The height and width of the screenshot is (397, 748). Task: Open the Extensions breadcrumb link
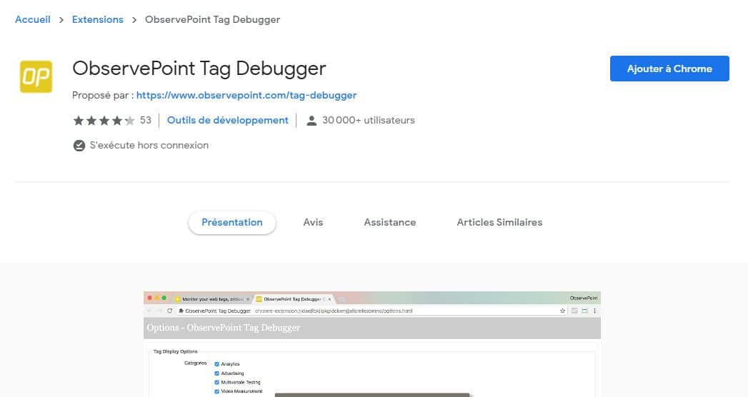coord(98,19)
